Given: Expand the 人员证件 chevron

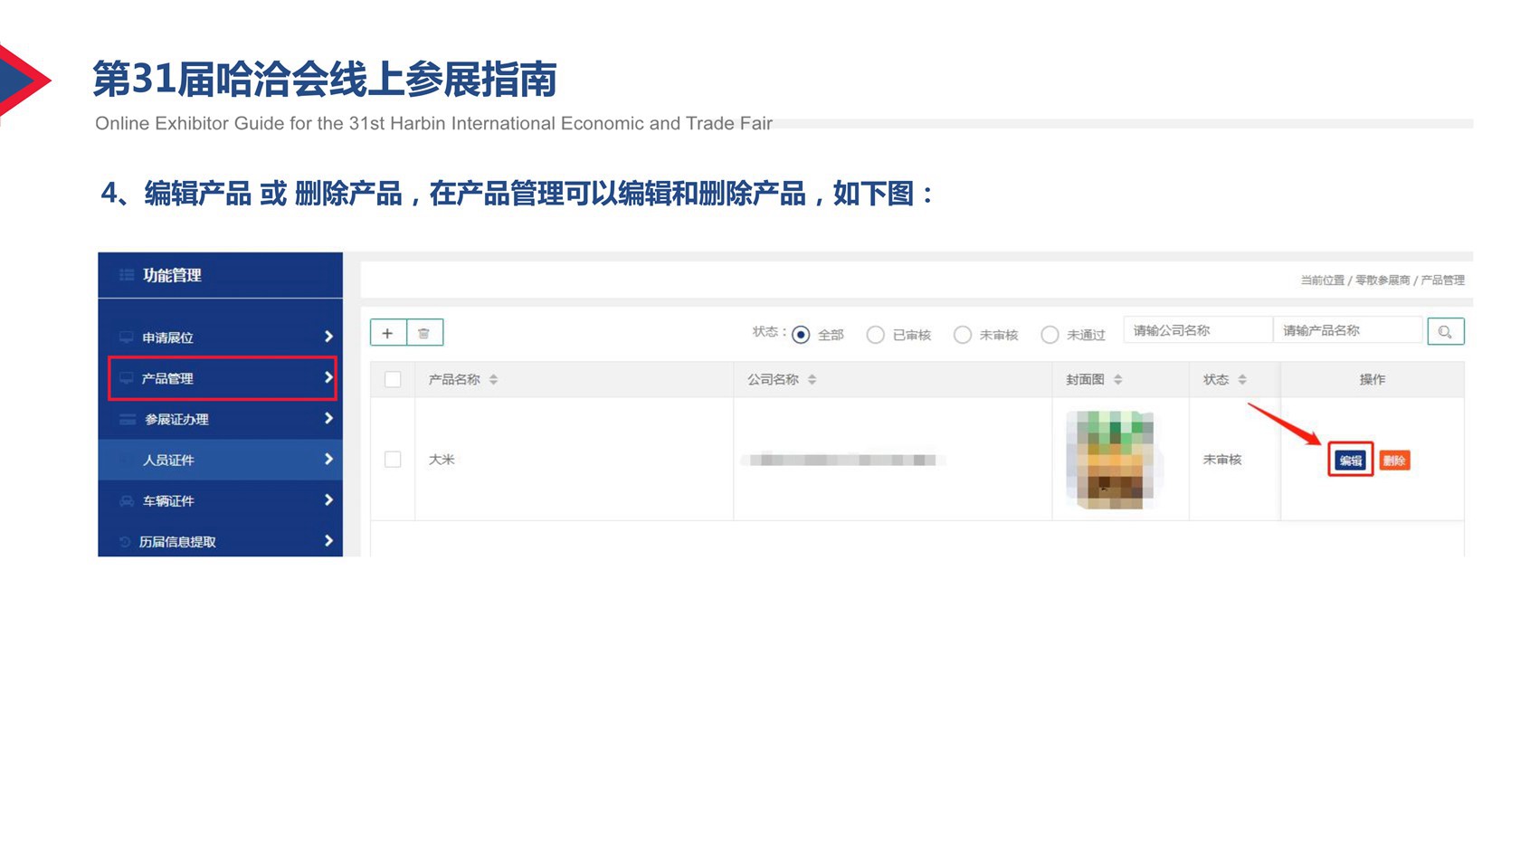Looking at the screenshot, I should [328, 459].
